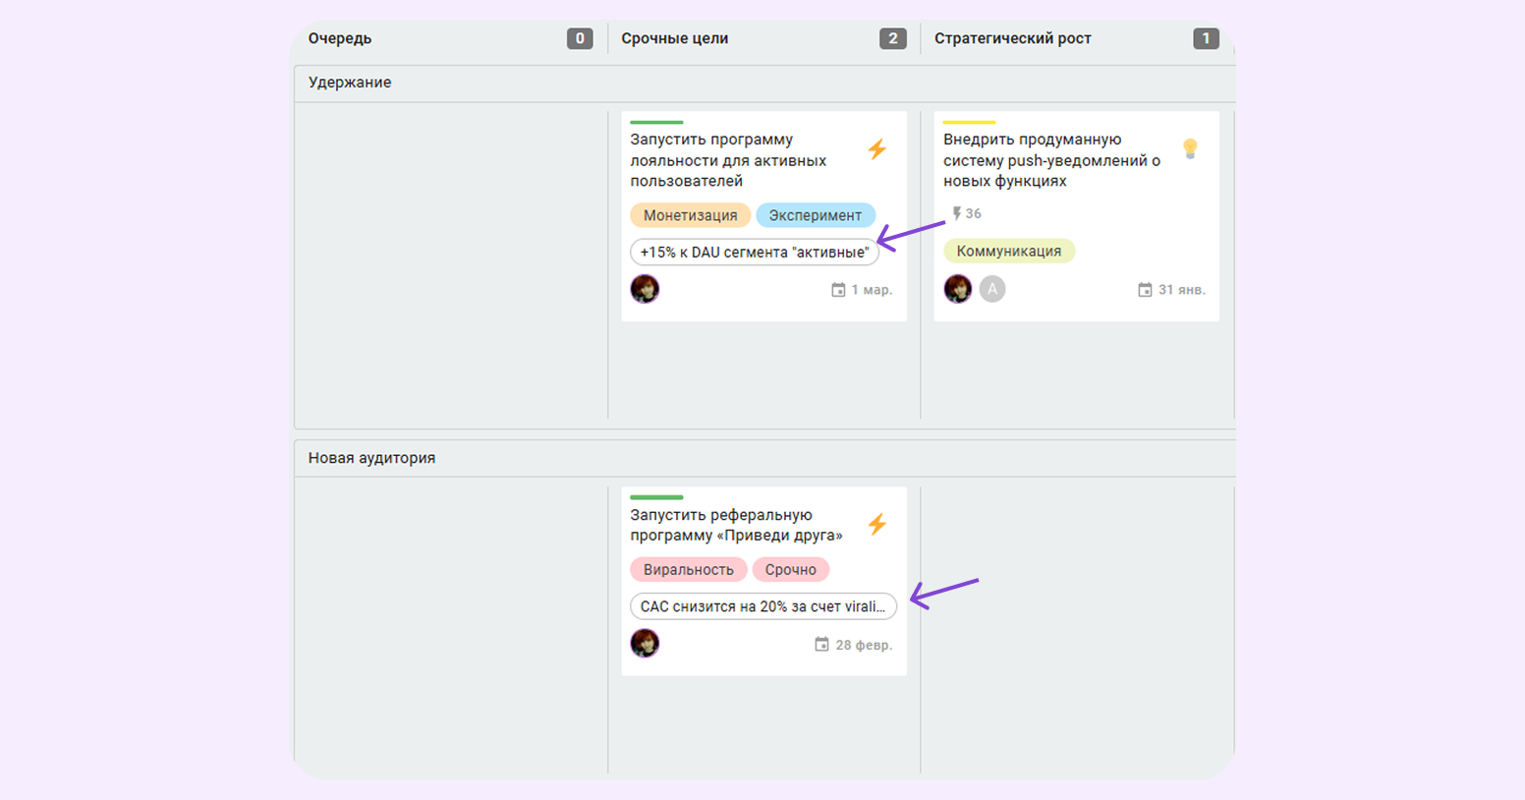Click calendar icon beside 31 янв. date
1525x800 pixels.
[x=1145, y=290]
